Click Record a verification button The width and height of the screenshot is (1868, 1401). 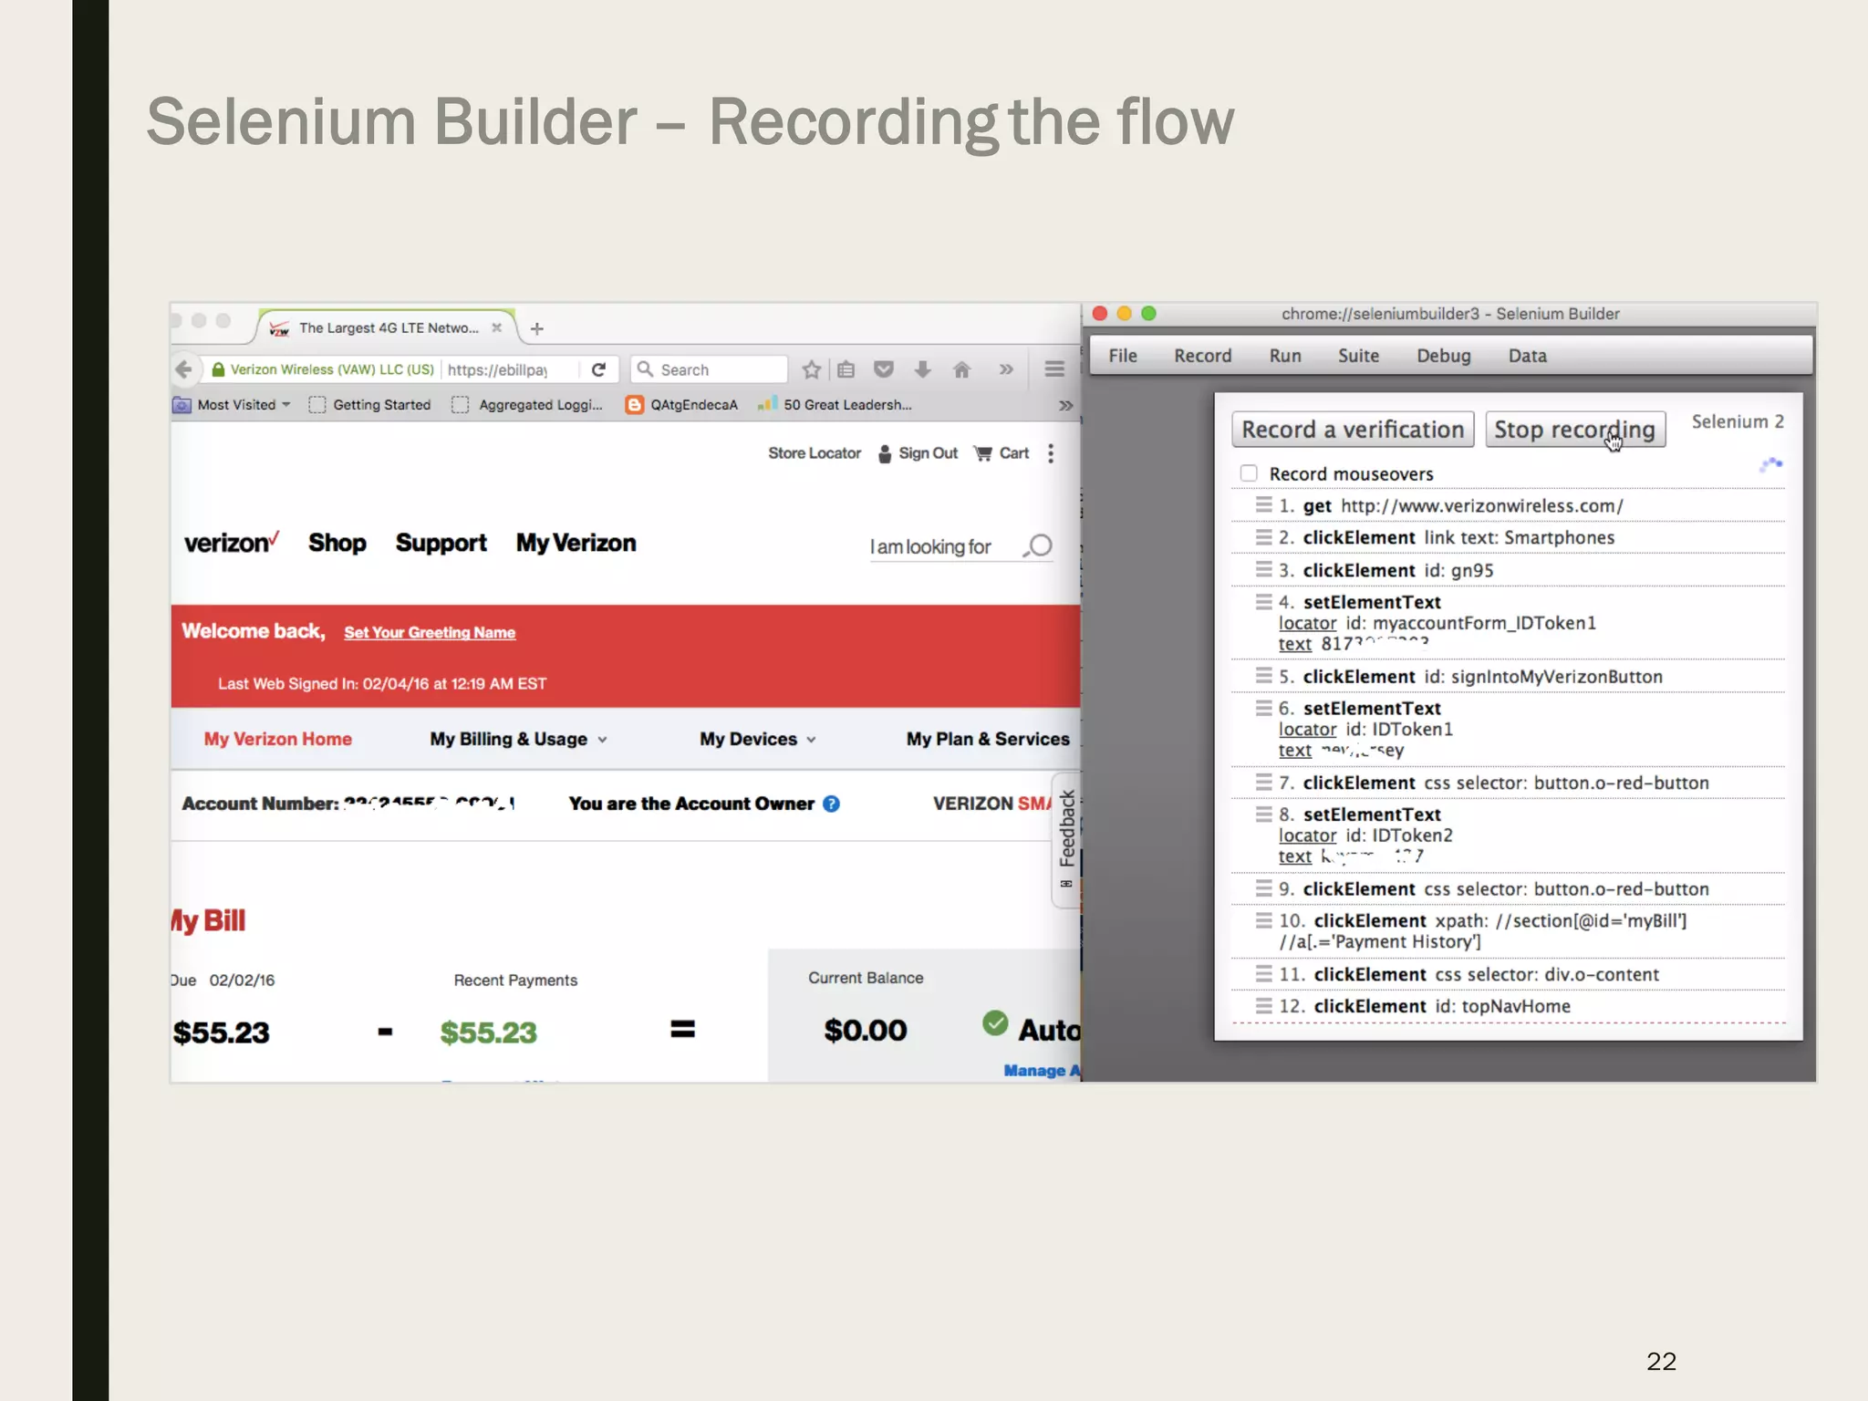(1353, 430)
